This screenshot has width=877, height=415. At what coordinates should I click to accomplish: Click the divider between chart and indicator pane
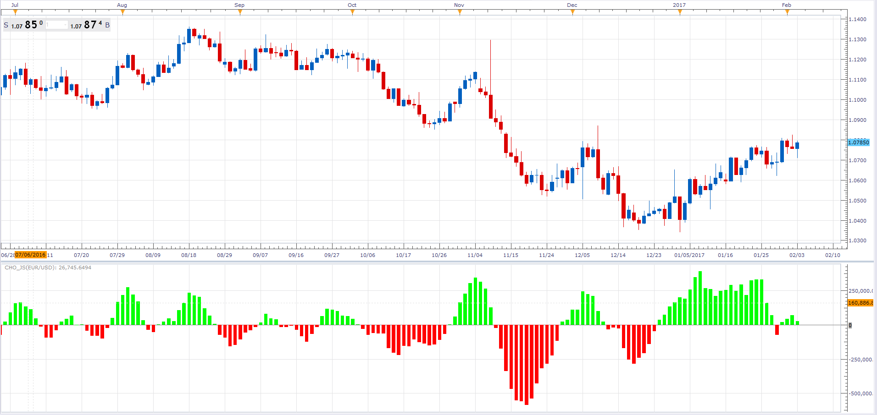[438, 262]
